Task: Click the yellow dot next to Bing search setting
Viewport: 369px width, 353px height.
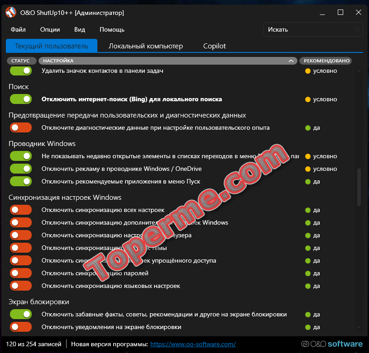Action: pyautogui.click(x=307, y=99)
